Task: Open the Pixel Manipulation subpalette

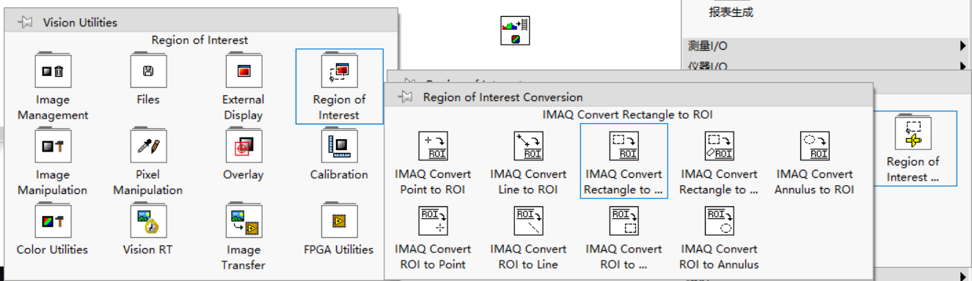Action: (x=148, y=146)
